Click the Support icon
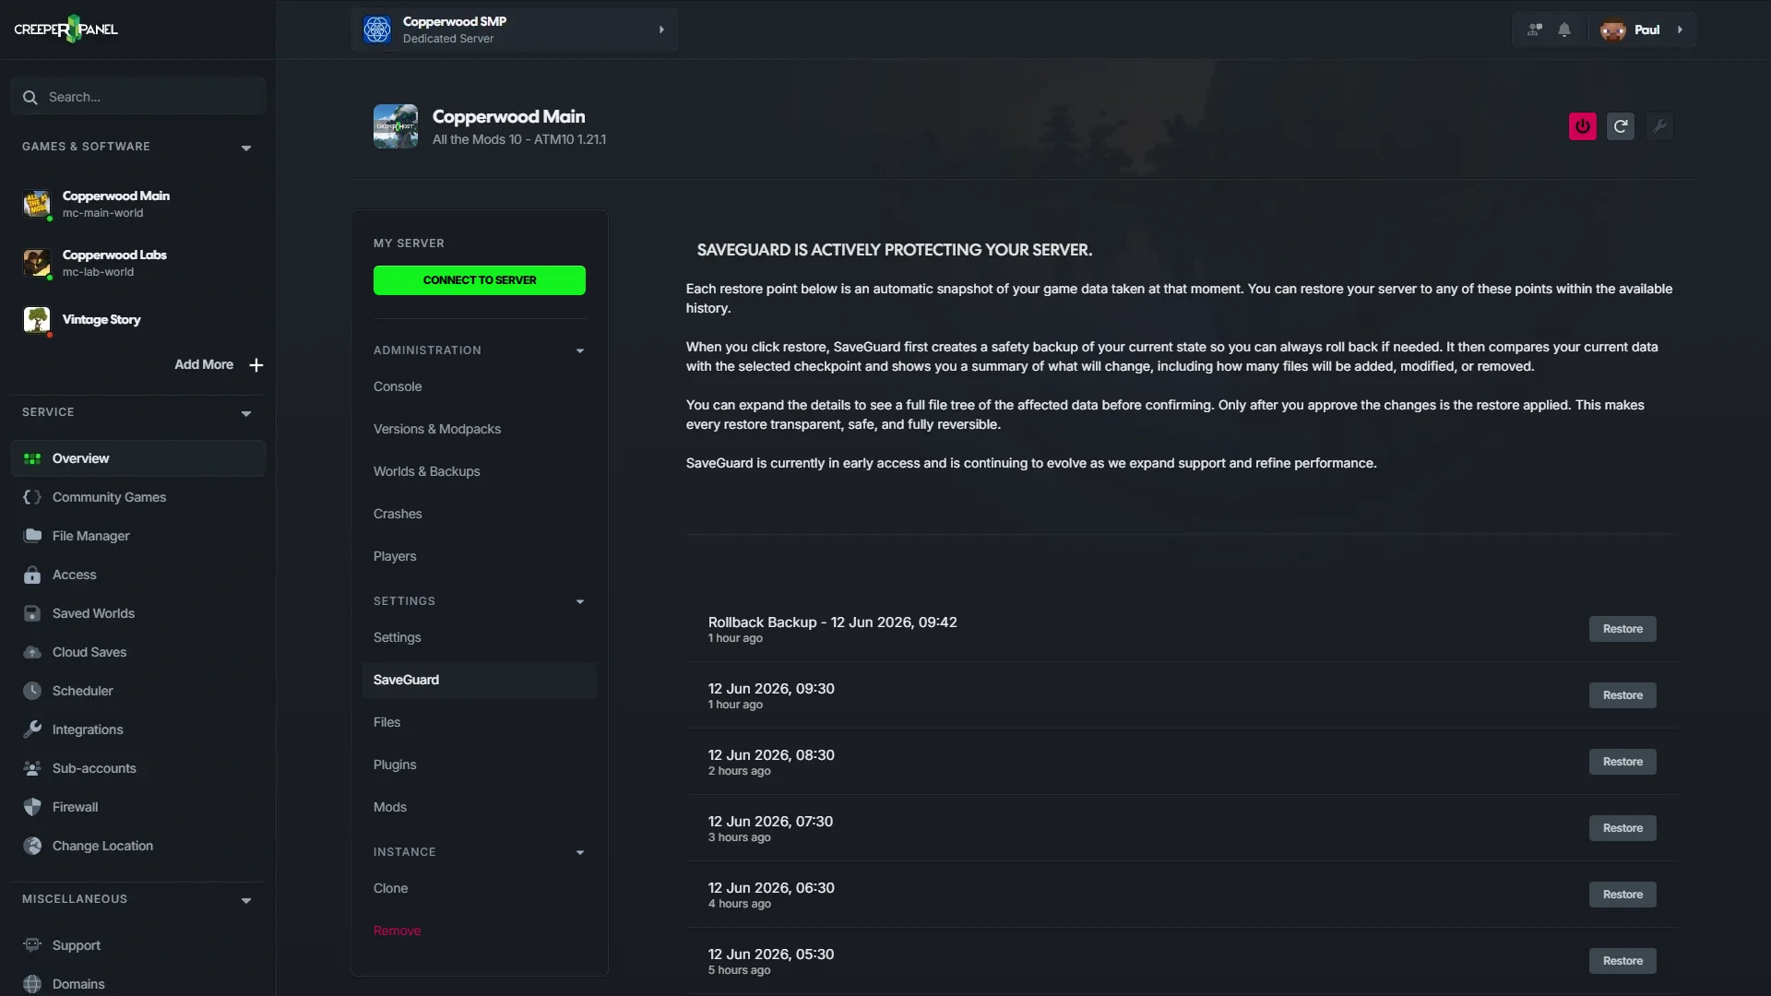 coord(32,945)
